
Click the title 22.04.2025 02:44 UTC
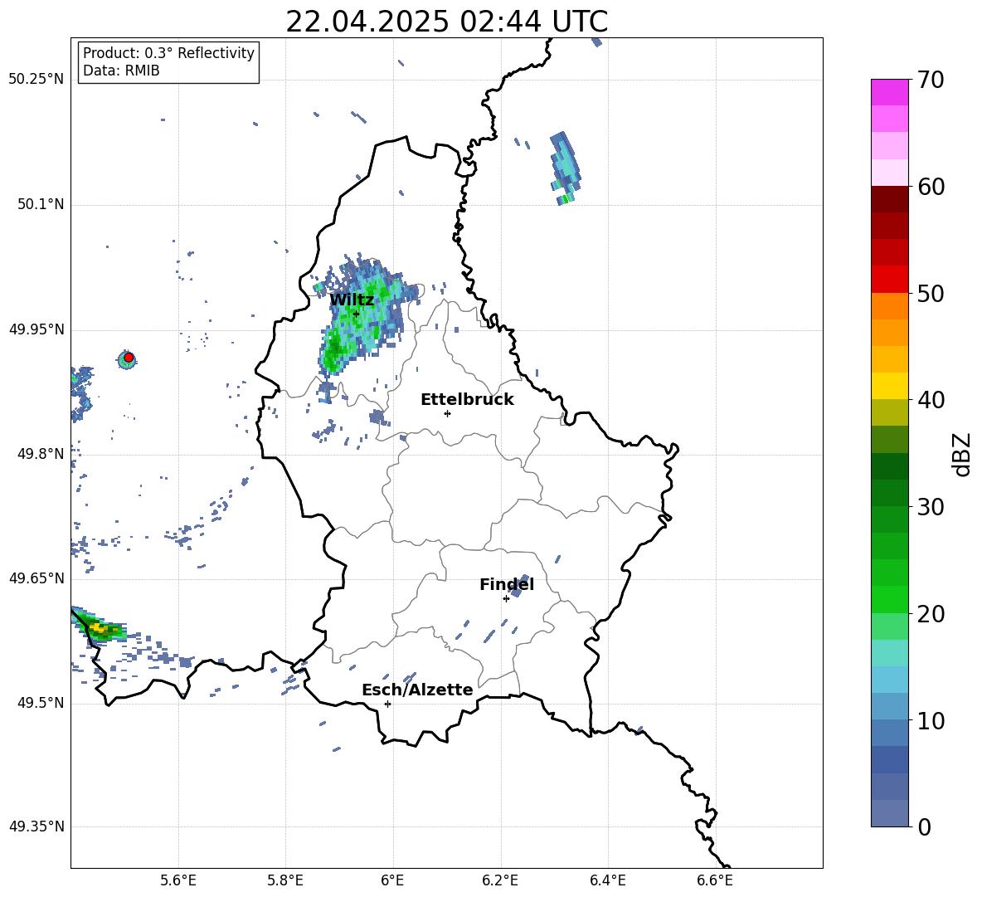point(446,22)
